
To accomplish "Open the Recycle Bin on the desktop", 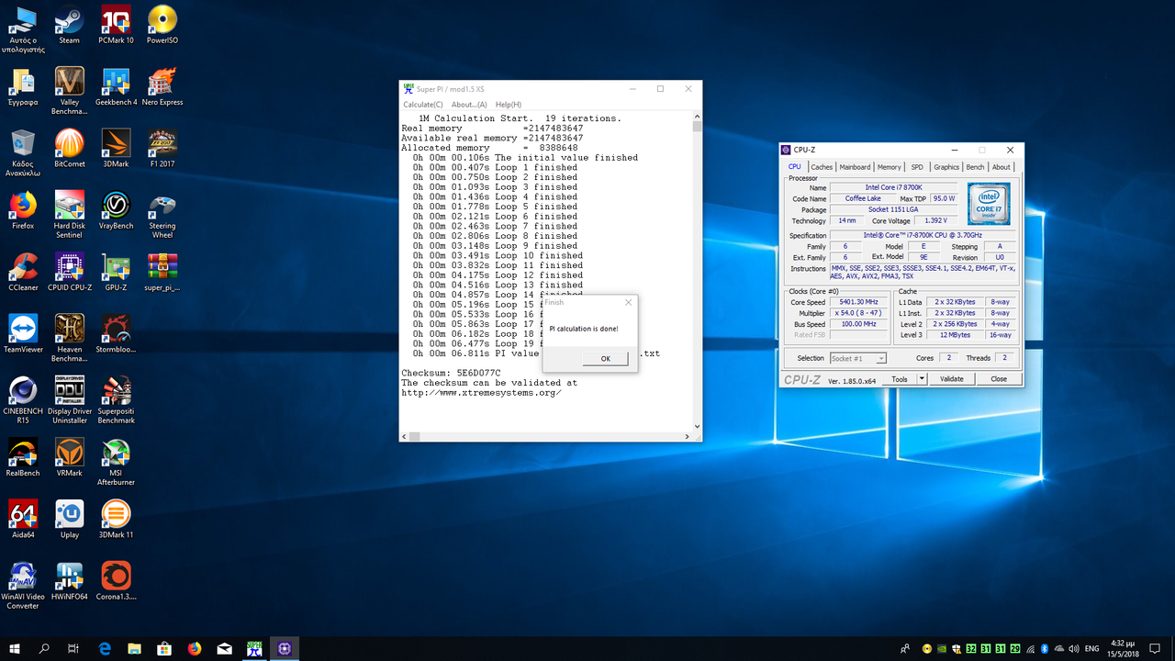I will pyautogui.click(x=23, y=152).
